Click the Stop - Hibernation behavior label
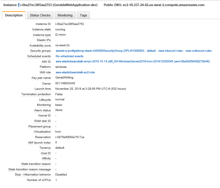 point(33,175)
